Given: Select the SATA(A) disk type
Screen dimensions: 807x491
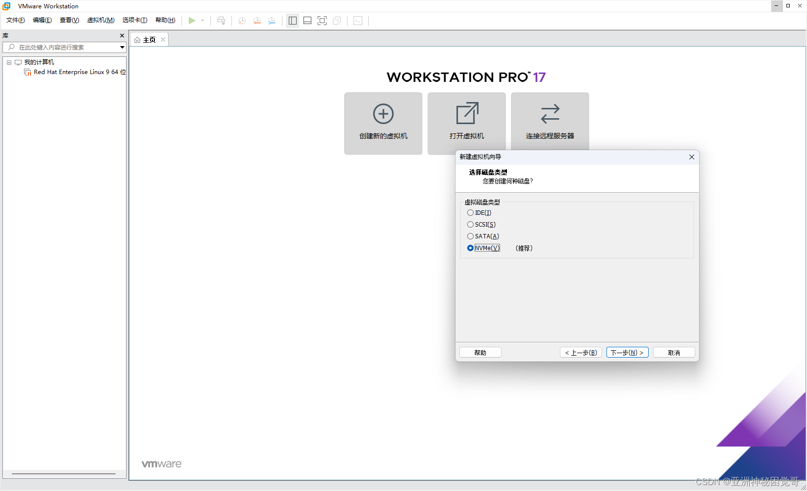Looking at the screenshot, I should [483, 236].
